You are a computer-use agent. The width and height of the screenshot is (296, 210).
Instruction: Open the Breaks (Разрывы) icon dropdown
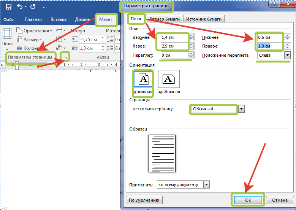(x=60, y=30)
